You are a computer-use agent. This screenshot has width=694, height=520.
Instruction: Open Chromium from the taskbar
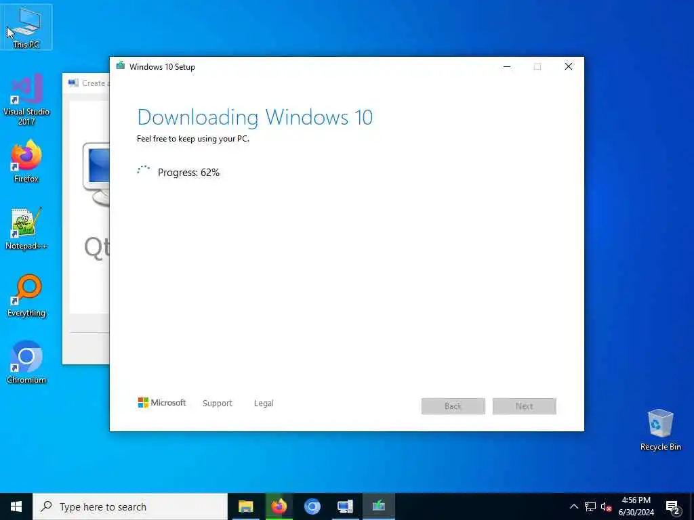click(312, 506)
